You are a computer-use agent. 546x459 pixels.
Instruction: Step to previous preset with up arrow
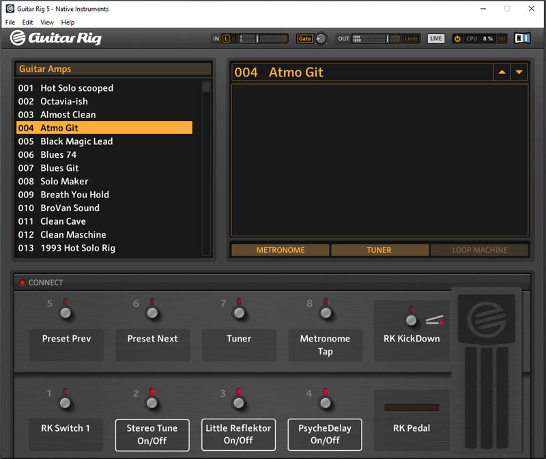pyautogui.click(x=502, y=72)
